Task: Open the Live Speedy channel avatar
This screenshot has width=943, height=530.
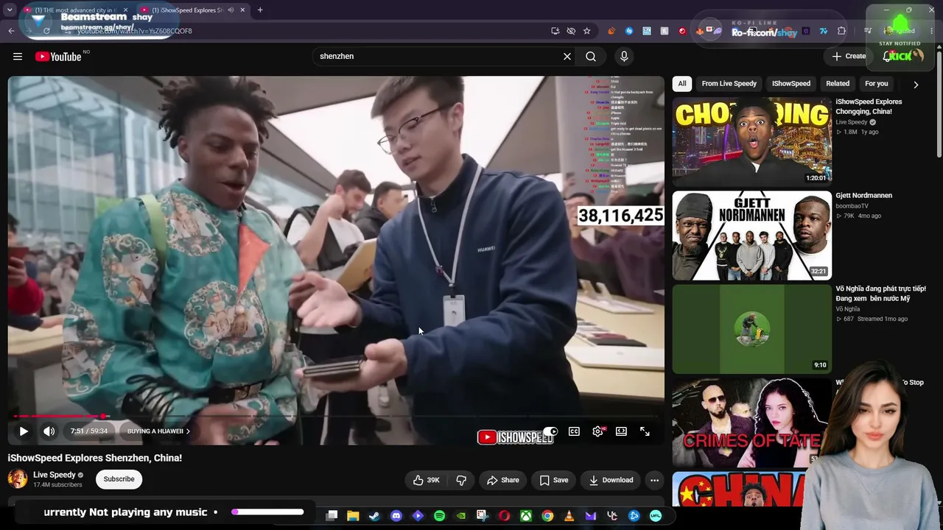Action: [x=17, y=479]
